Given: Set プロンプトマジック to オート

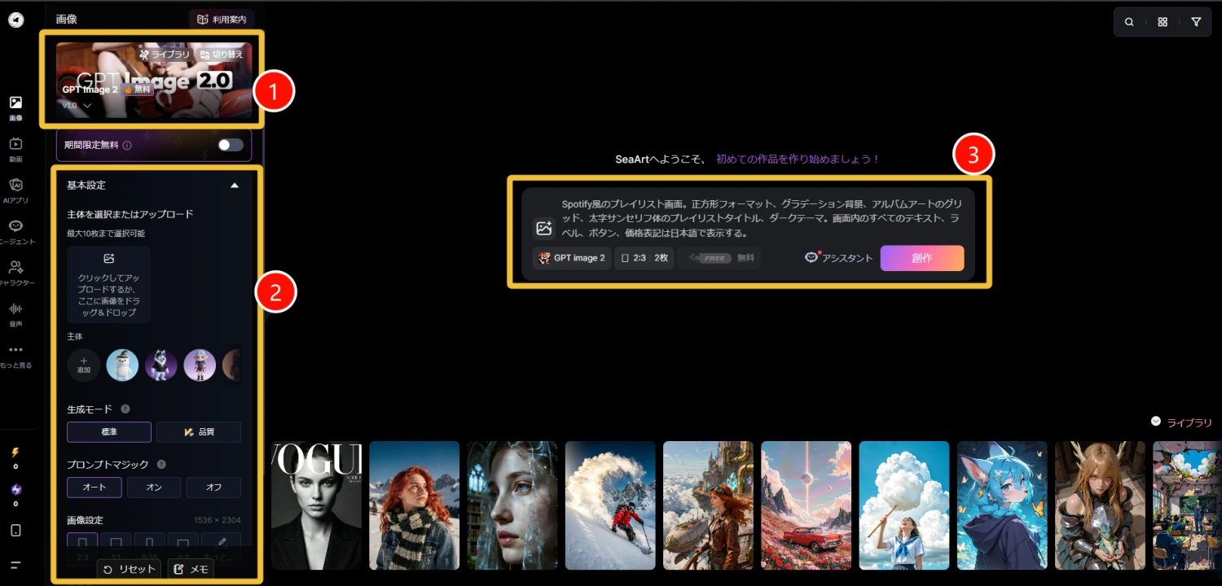Looking at the screenshot, I should coord(95,488).
